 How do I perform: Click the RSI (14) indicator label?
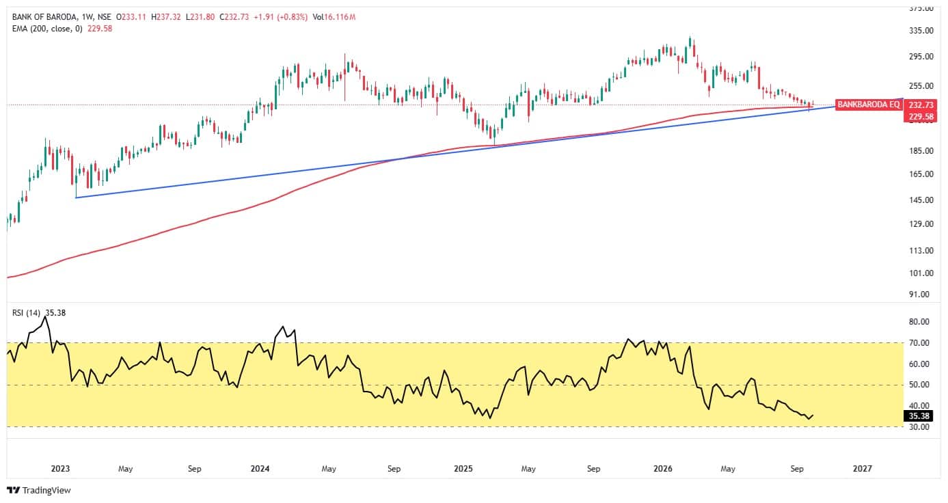tap(27, 313)
